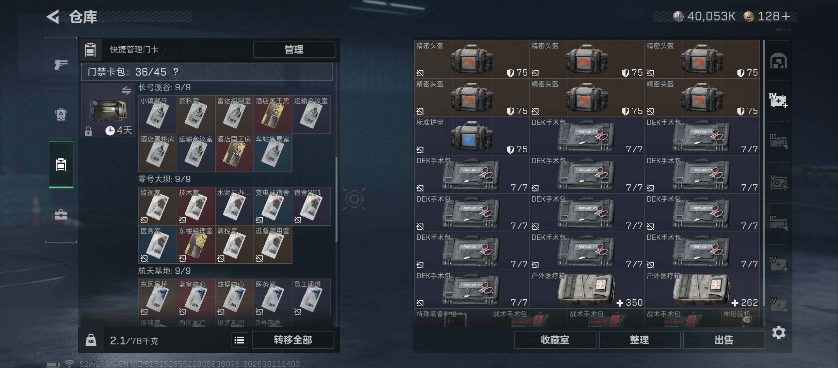
Task: Click the back arrow next to 仓库
Action: tap(53, 17)
